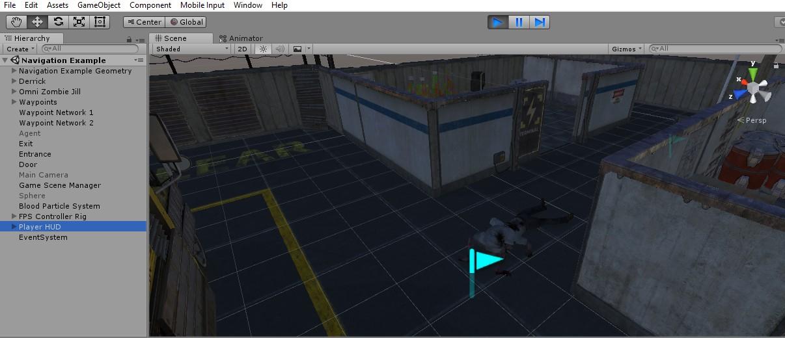This screenshot has height=338, width=785.
Task: Select the Rotate tool
Action: [x=58, y=22]
